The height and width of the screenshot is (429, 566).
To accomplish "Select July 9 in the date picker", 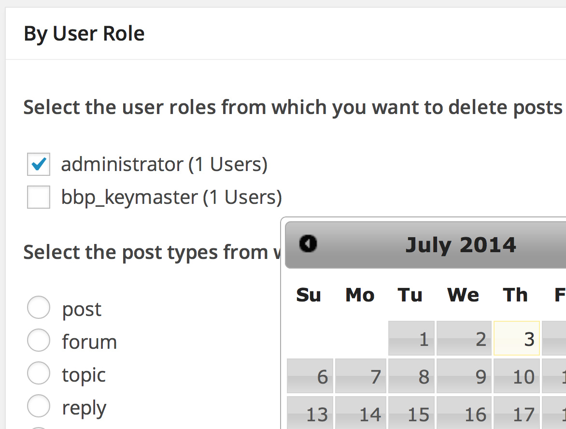I will [464, 376].
